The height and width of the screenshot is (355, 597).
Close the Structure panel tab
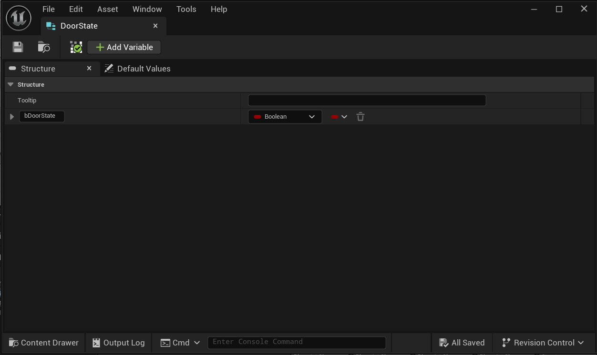click(x=89, y=69)
